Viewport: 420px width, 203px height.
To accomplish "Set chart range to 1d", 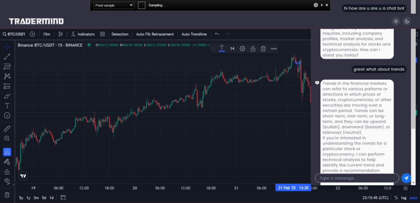I will pos(51,198).
